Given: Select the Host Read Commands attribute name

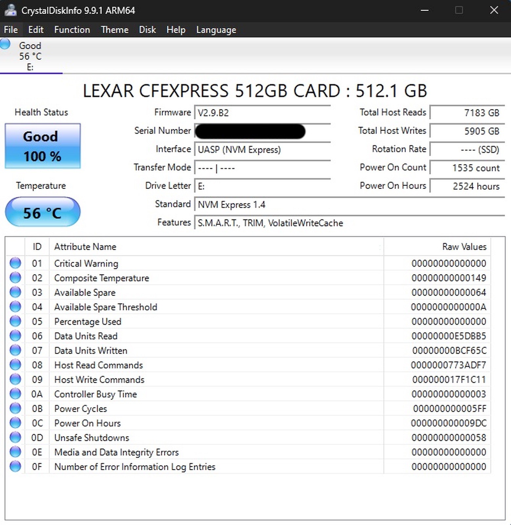Looking at the screenshot, I should tap(98, 365).
